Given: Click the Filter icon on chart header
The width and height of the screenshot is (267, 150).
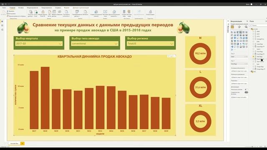Looking at the screenshot, I should pyautogui.click(x=169, y=56).
